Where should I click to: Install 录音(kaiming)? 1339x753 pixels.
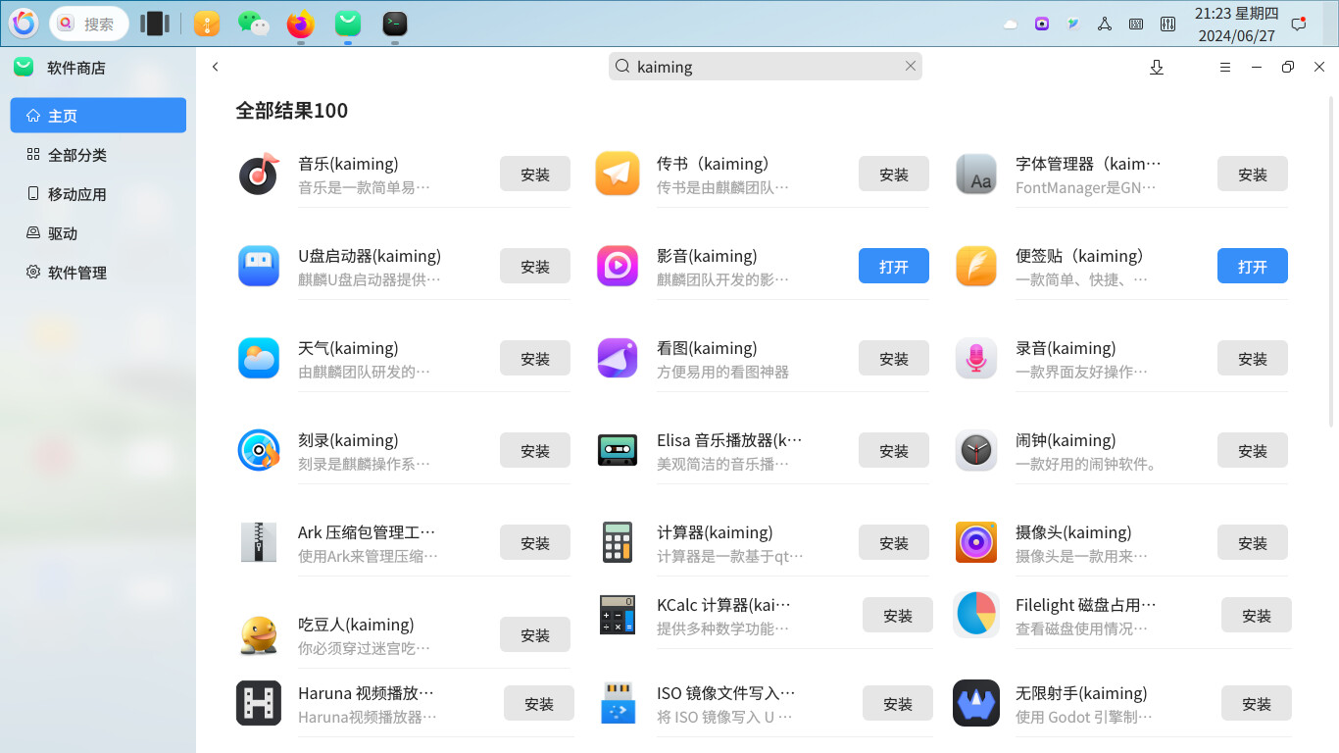(x=1253, y=359)
